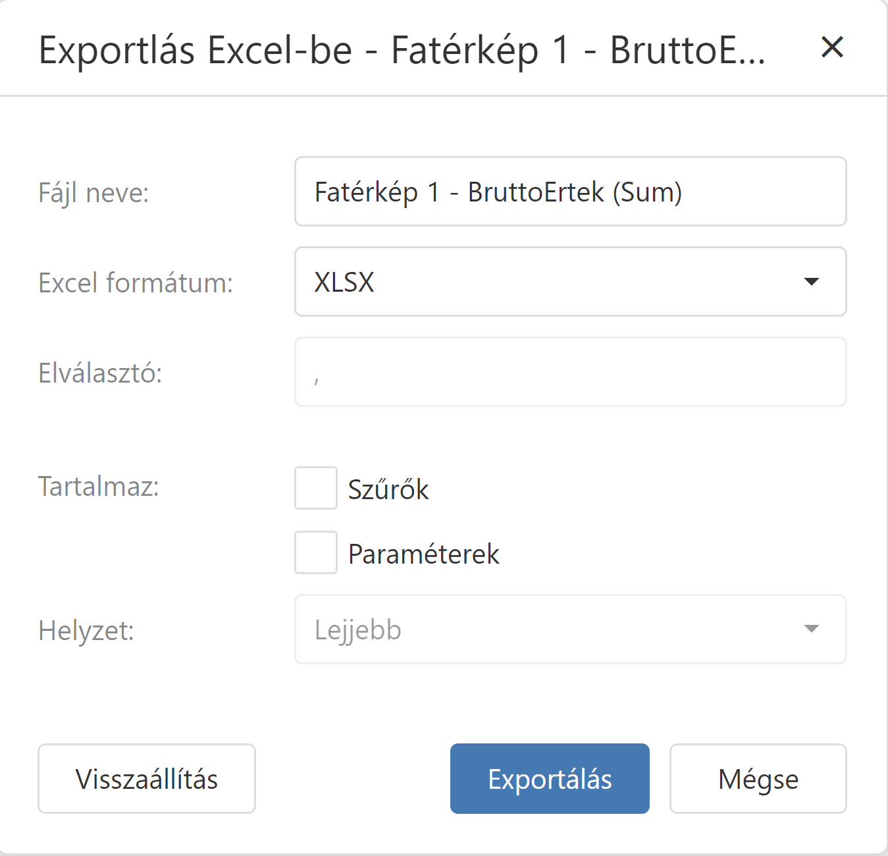The image size is (888, 856).
Task: Close the Excel export dialog with X
Action: 832,47
